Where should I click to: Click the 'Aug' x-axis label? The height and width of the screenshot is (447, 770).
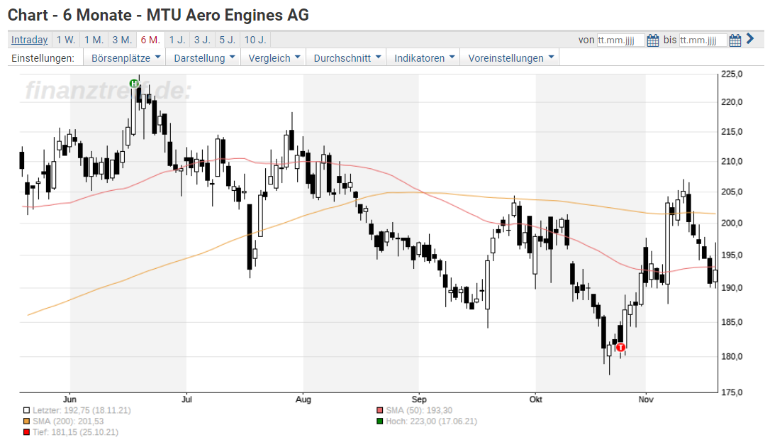303,399
